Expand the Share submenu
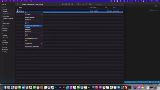 click(33, 36)
